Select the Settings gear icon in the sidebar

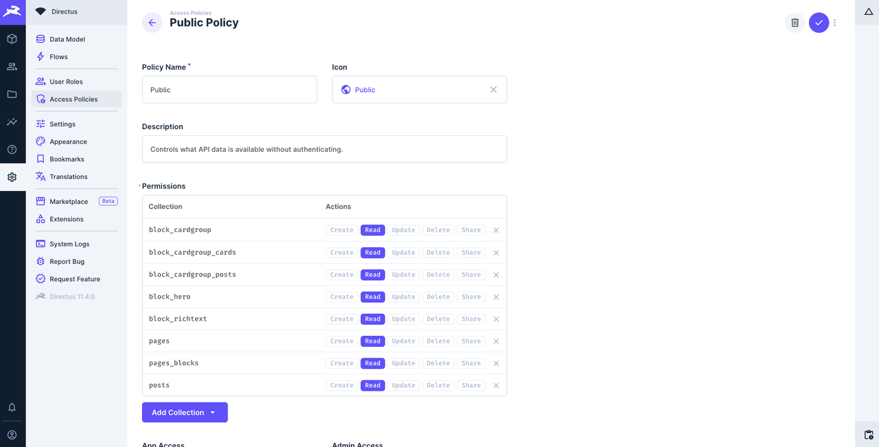(12, 176)
